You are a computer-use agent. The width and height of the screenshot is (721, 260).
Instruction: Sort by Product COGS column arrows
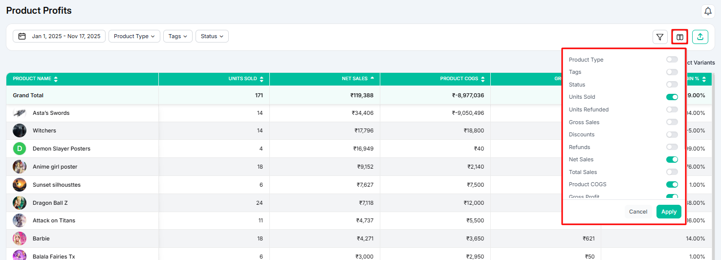[482, 79]
